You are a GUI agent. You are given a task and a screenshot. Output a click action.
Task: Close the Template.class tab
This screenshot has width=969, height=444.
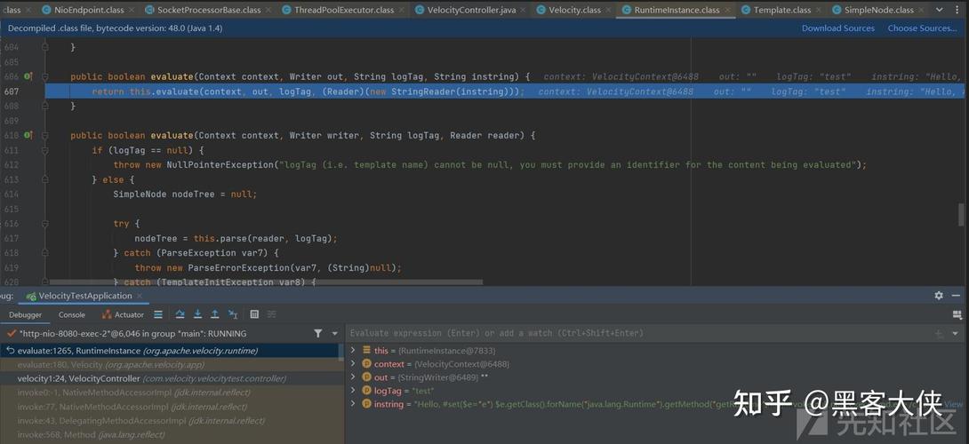click(819, 10)
